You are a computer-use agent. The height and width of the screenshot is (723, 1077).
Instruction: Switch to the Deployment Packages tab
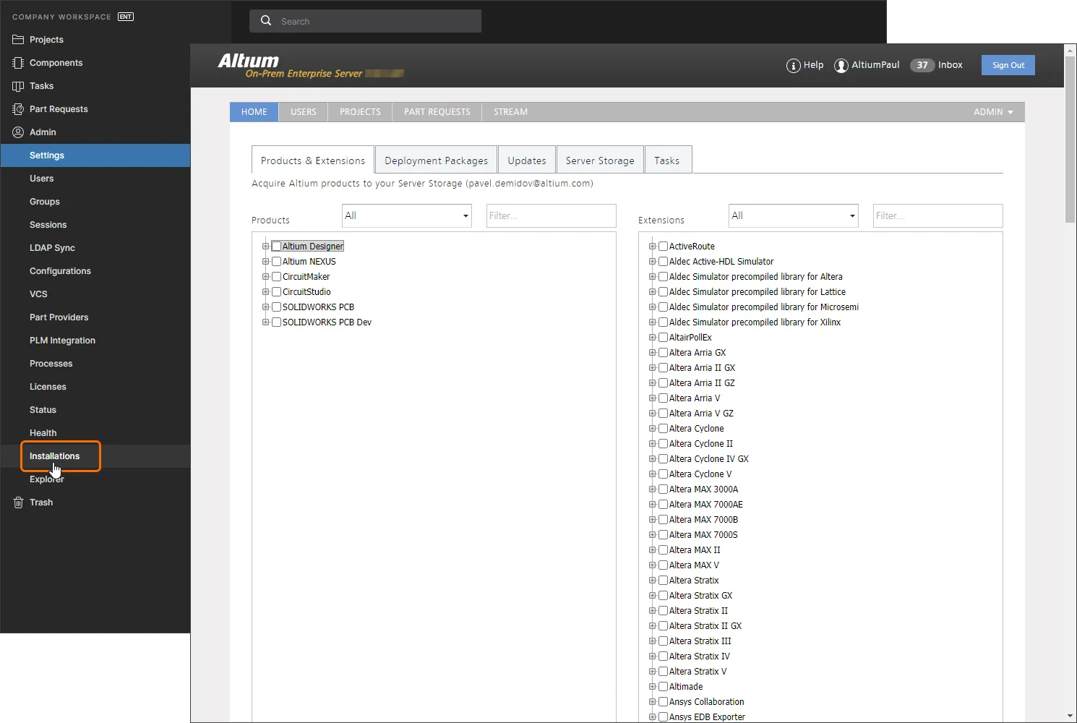(436, 161)
